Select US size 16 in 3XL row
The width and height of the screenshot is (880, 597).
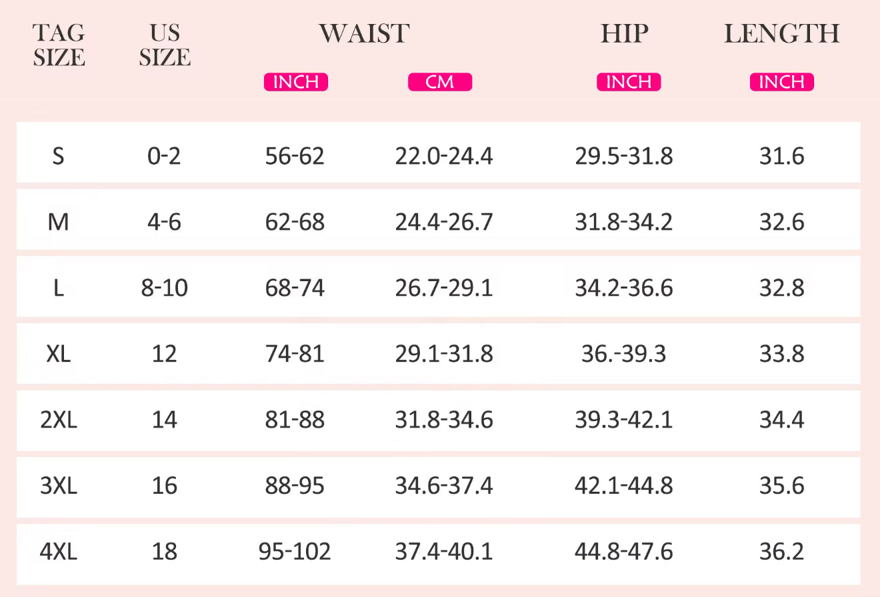(x=165, y=486)
